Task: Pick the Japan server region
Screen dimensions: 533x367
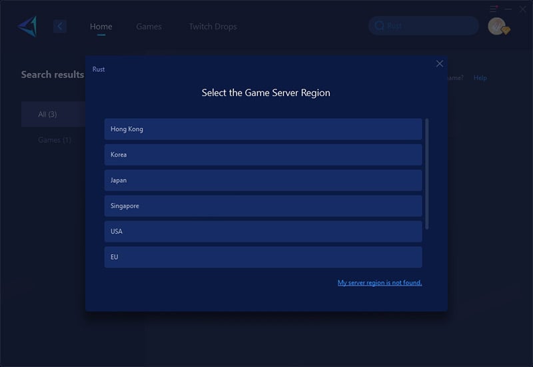Action: tap(263, 180)
